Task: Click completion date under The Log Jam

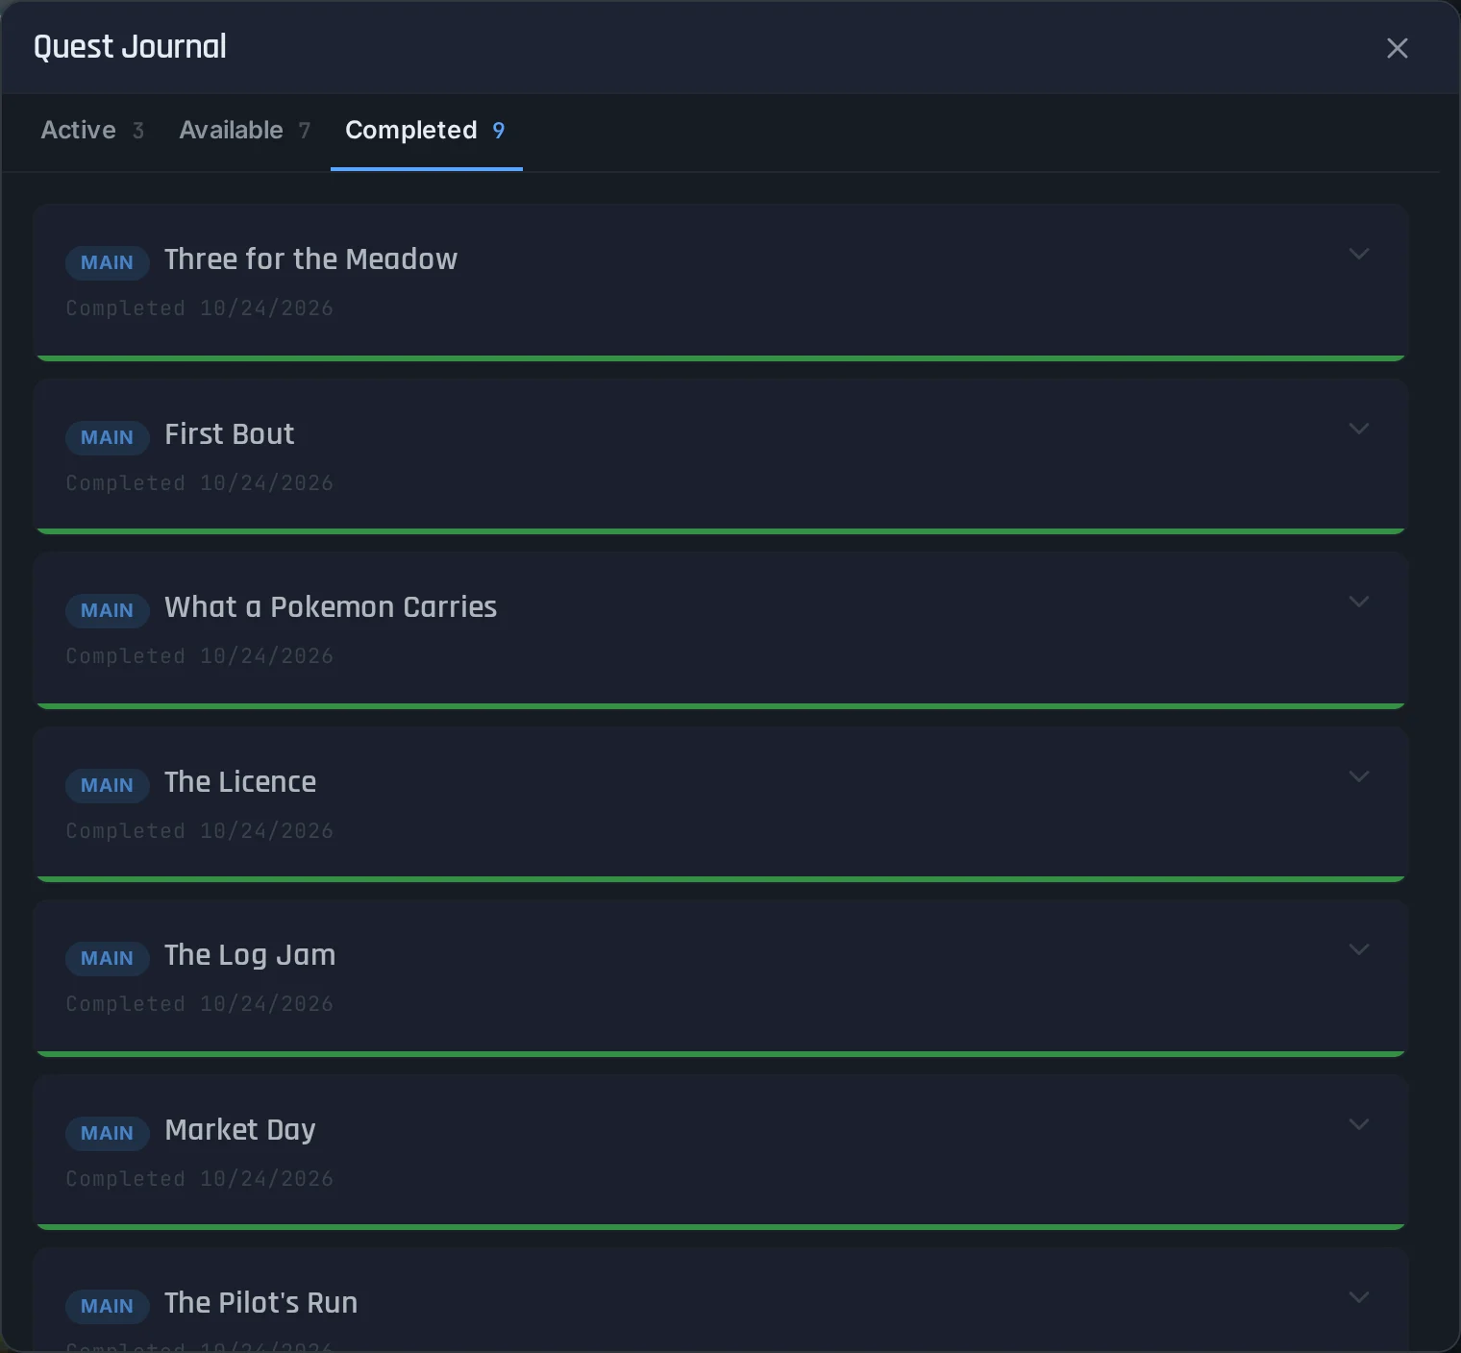Action: click(200, 1004)
